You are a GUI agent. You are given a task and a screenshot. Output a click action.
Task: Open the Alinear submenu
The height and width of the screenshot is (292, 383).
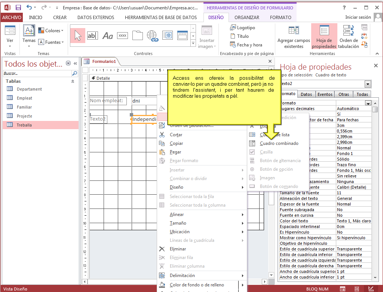(202, 215)
